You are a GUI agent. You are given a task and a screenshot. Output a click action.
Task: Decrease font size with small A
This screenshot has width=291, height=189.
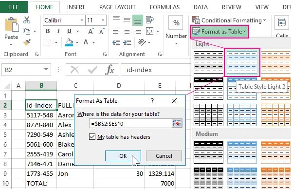click(x=102, y=31)
